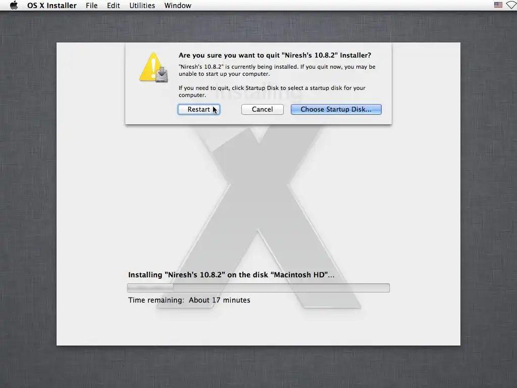This screenshot has width=517, height=388.
Task: Open the Wi-Fi status icon
Action: pyautogui.click(x=511, y=5)
